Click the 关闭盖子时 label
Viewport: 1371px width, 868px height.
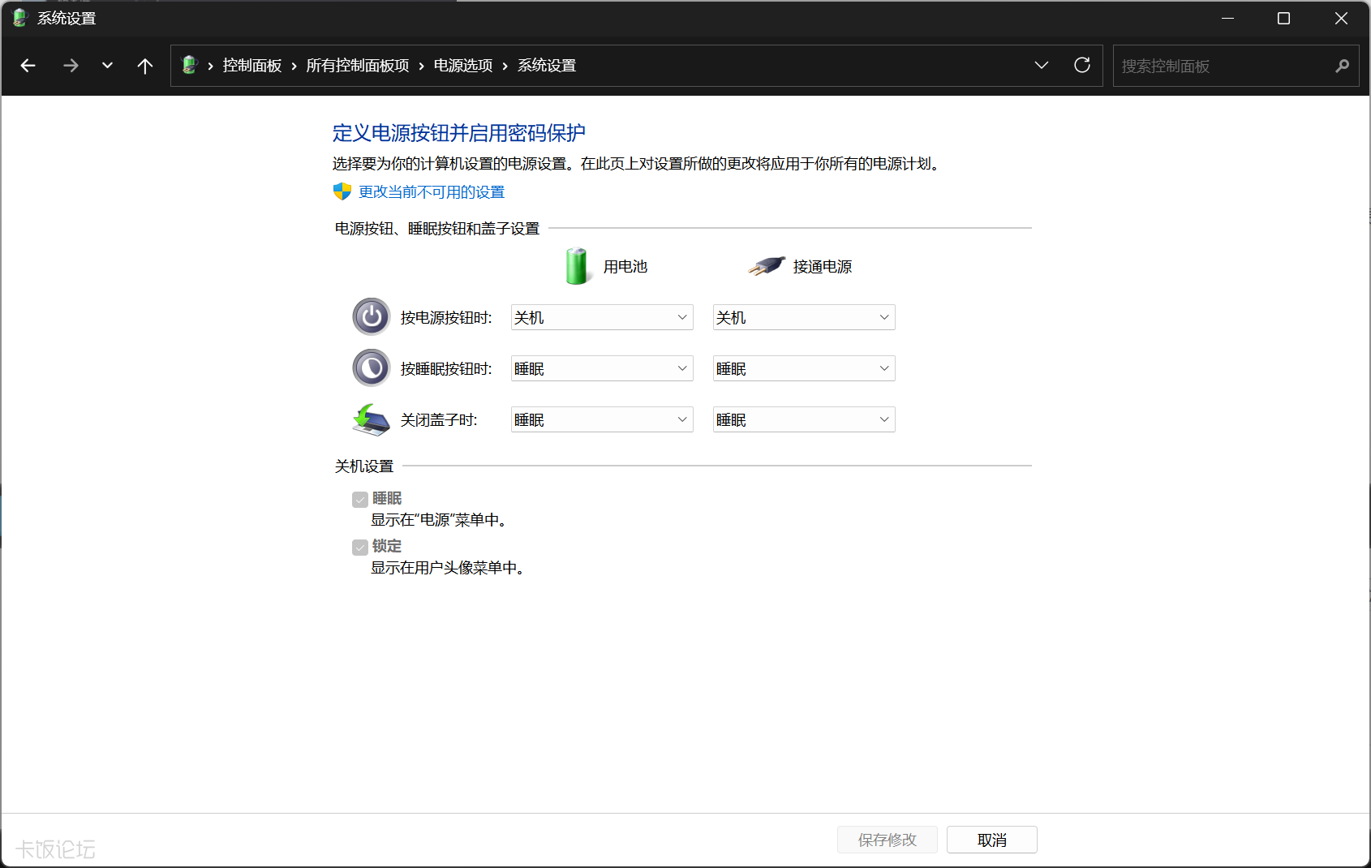click(x=439, y=420)
